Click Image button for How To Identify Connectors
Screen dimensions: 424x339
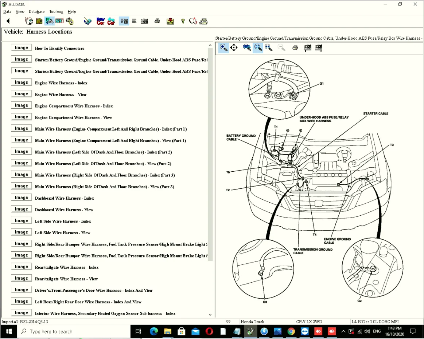(22, 48)
